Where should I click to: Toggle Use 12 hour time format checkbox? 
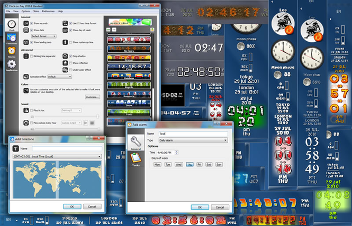pos(71,23)
